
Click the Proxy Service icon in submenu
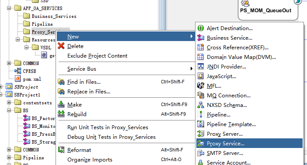[x=200, y=143]
